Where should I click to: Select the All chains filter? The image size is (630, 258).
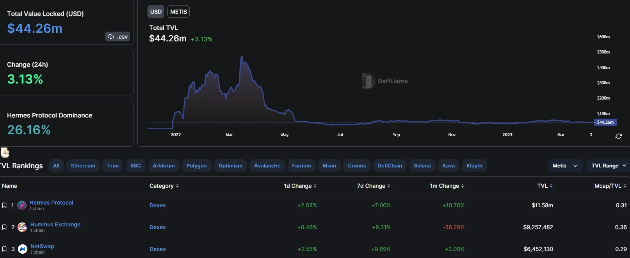[x=56, y=165]
